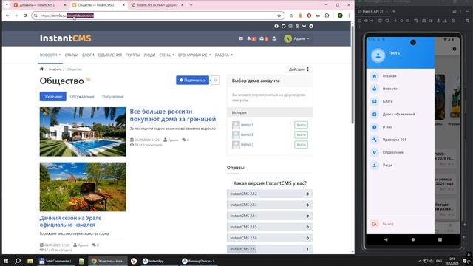Viewport: 473px width, 266px height.
Task: Open the Люди menu item
Action: (149, 55)
